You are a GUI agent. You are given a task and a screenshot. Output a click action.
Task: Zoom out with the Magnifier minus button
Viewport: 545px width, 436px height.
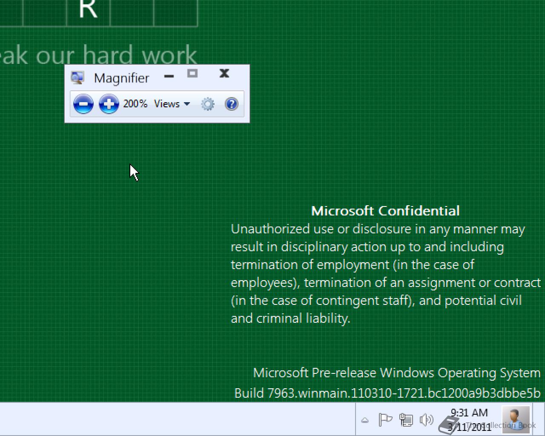tap(83, 104)
